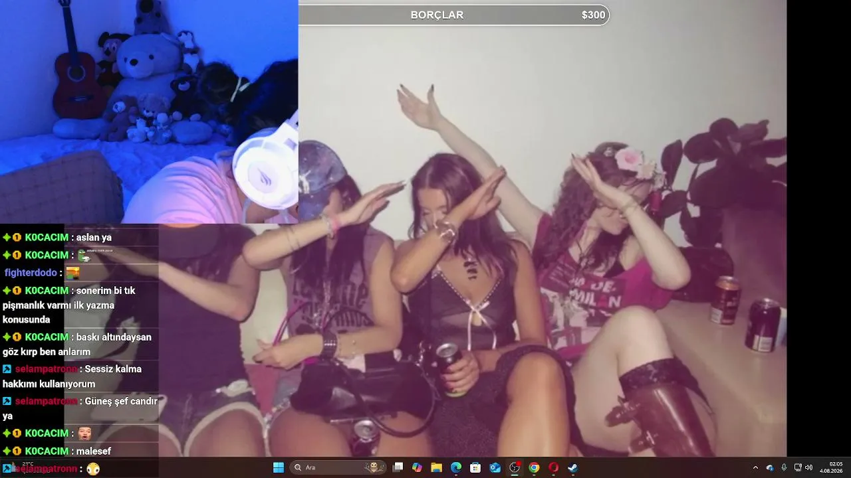Viewport: 851px width, 478px height.
Task: Click the message 'Güneş şef candır ya'
Action: [x=80, y=408]
